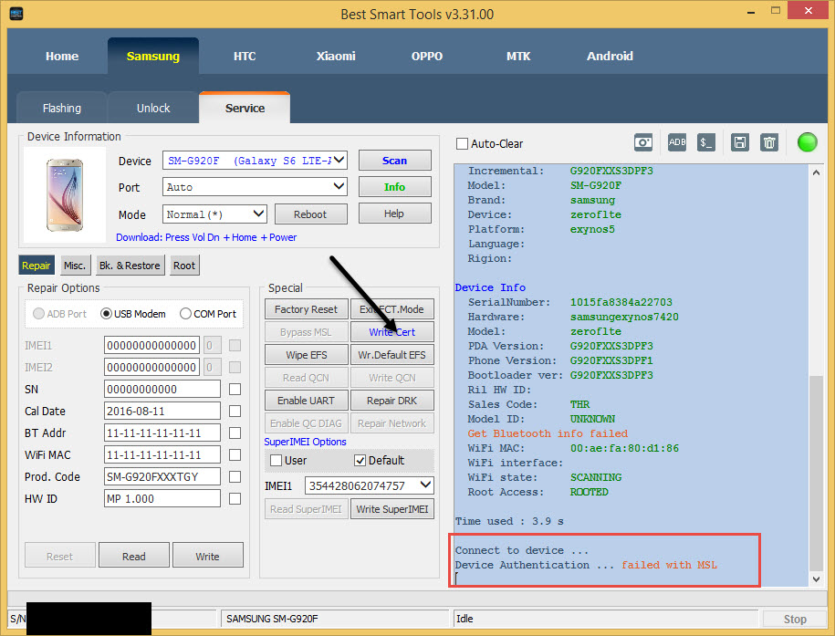The height and width of the screenshot is (636, 835).
Task: Open the ADB tool icon
Action: click(x=677, y=142)
